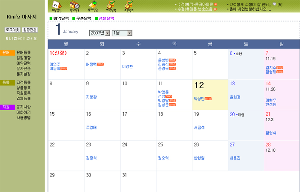The image size is (300, 192).
Task: Open 공지사항 in the sidebar
Action: [24, 107]
